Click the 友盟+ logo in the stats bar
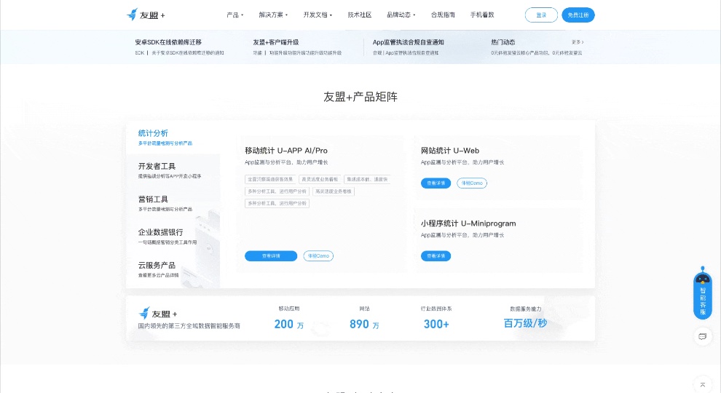 tap(158, 314)
